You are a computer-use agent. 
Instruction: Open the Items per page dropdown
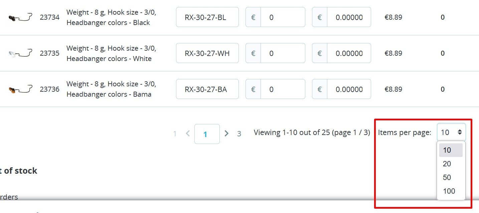451,132
